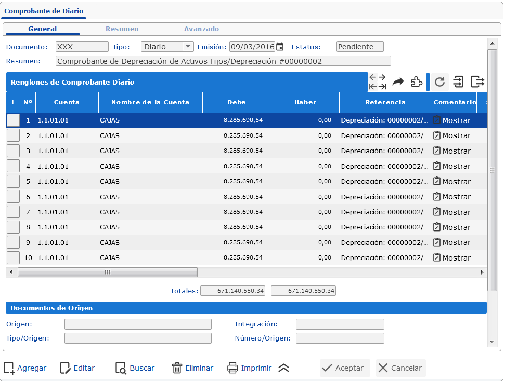Viewport: 505px width, 381px height.
Task: Select the checkbox beside row 9
Action: 13,242
